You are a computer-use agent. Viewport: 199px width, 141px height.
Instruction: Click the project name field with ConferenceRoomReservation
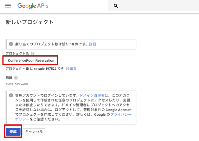[x=71, y=61]
